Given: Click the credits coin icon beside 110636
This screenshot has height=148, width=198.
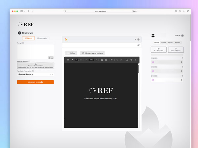Looking at the screenshot, I should click(x=182, y=36).
